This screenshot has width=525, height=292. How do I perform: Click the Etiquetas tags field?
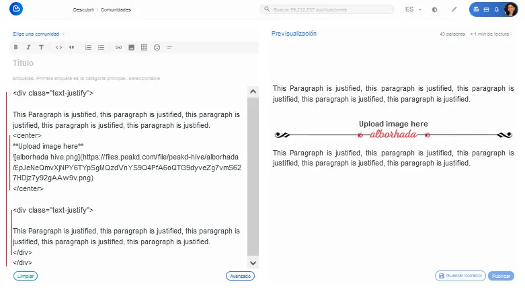coord(134,79)
